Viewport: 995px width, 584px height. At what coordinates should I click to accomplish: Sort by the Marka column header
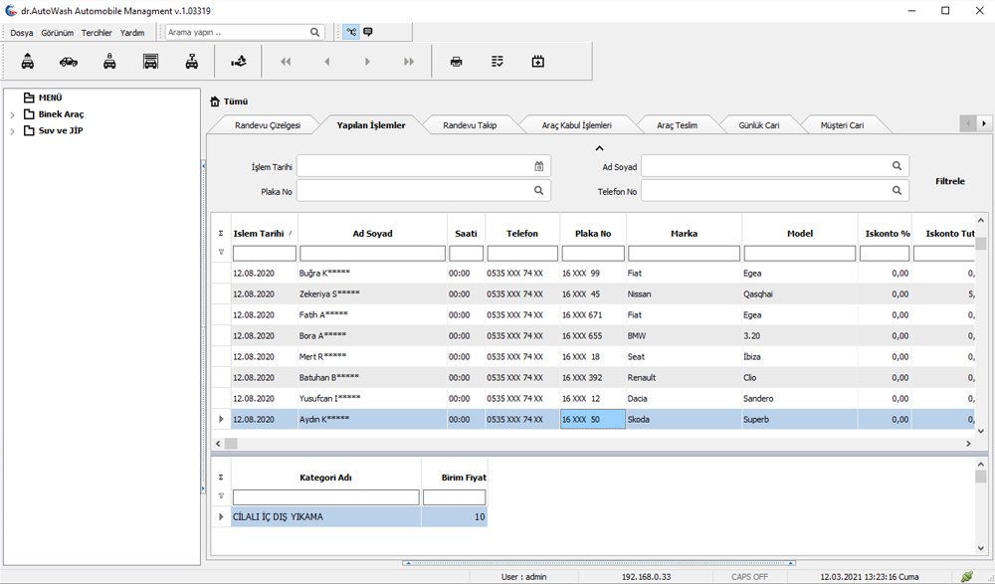pos(684,234)
